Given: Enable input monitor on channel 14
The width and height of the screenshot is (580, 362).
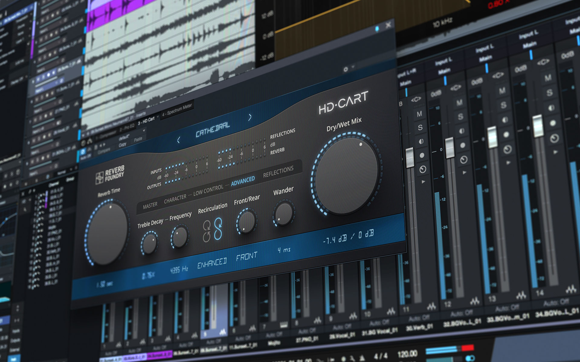Looking at the screenshot, I should click(554, 138).
